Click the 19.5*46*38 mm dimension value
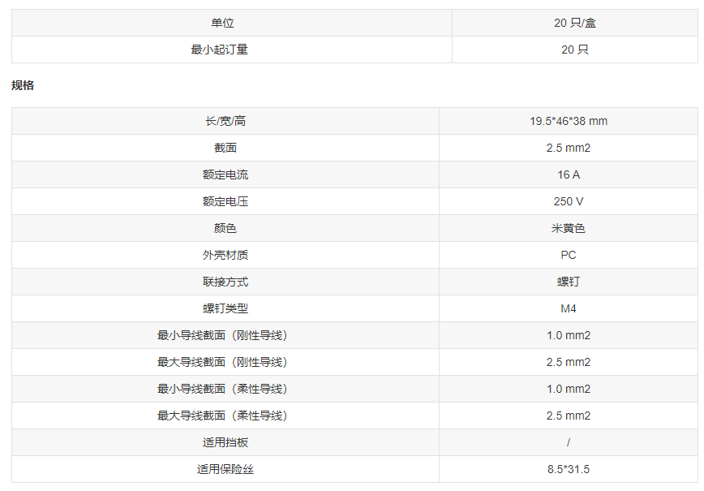This screenshot has width=704, height=491. pos(568,121)
